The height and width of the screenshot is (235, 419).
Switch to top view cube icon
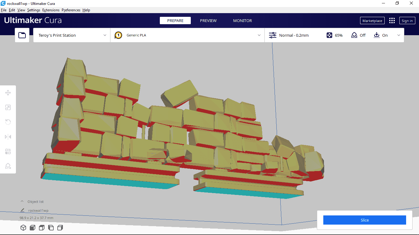pyautogui.click(x=42, y=228)
